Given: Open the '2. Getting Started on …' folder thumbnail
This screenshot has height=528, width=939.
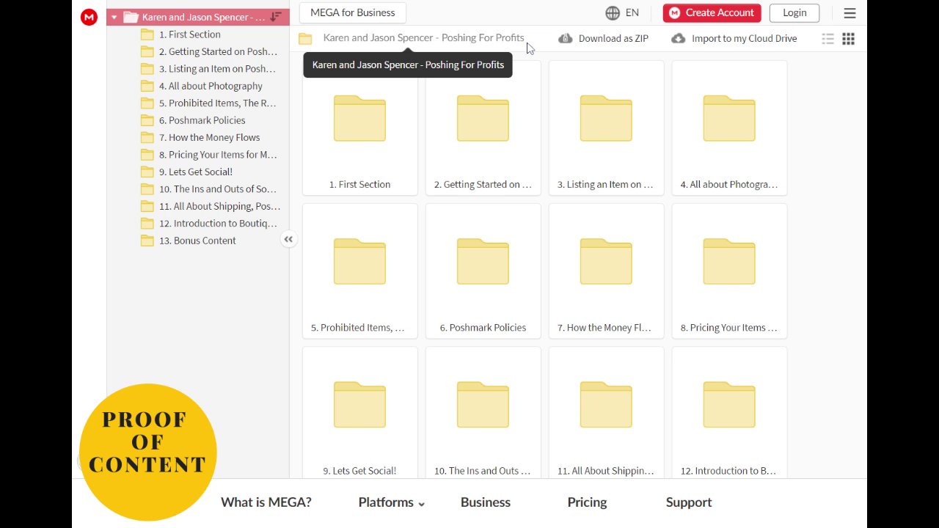Looking at the screenshot, I should 483,128.
